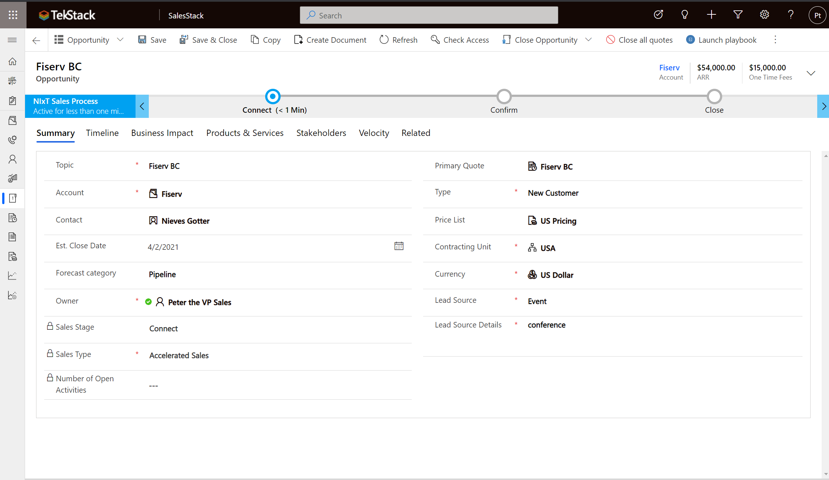Open the phone calls icon in the sidebar
The width and height of the screenshot is (829, 480).
[x=13, y=140]
